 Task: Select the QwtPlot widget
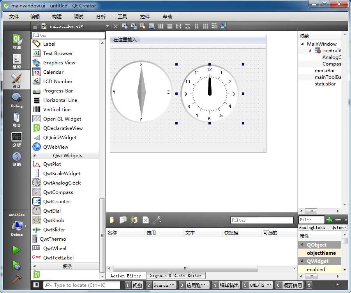[x=52, y=164]
